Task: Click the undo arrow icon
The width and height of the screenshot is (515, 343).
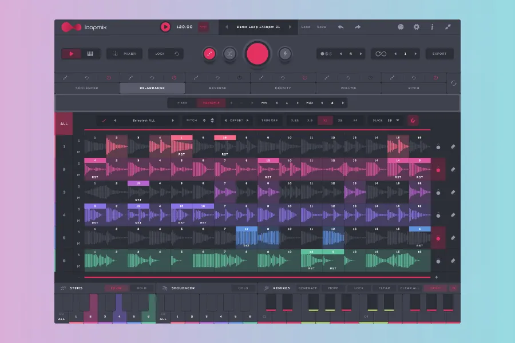Action: coord(340,27)
